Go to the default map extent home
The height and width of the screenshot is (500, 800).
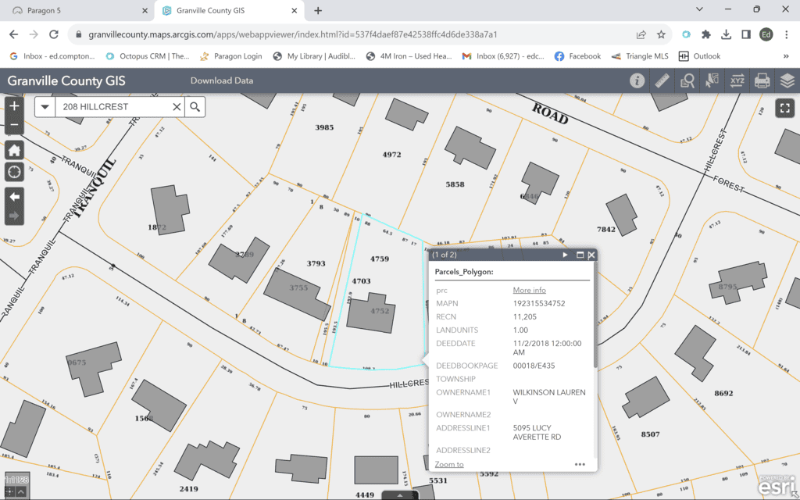point(14,150)
